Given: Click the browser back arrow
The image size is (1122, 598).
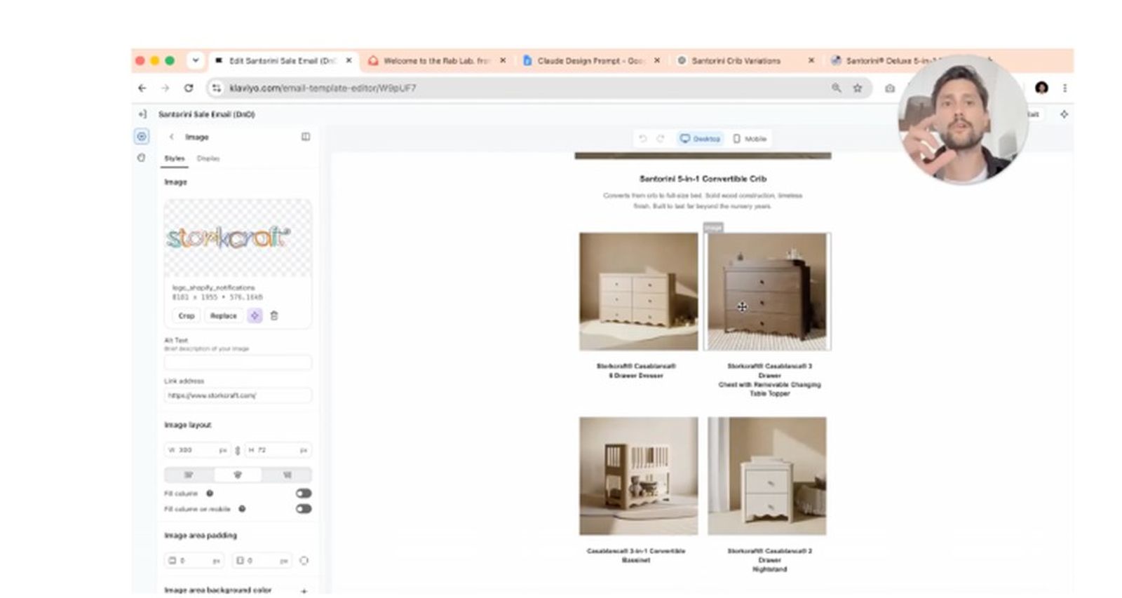Looking at the screenshot, I should (142, 88).
